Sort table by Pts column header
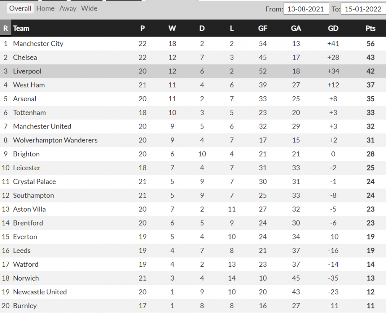386x315 pixels. click(x=370, y=28)
